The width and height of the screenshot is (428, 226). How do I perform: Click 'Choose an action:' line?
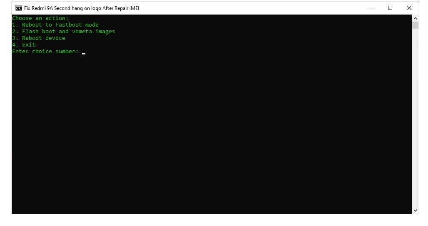point(40,18)
